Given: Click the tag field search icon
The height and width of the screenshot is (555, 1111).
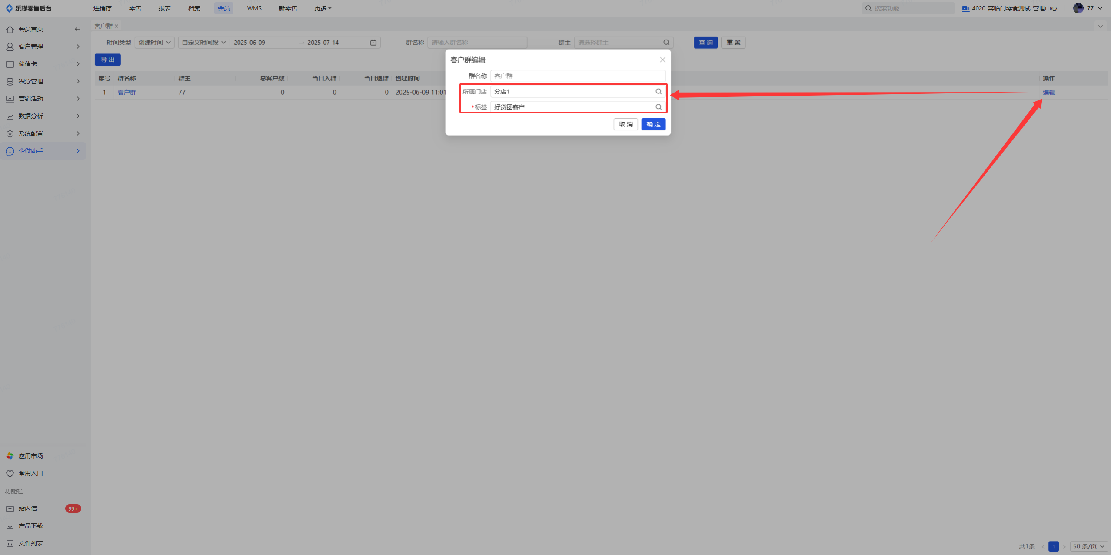Looking at the screenshot, I should 659,107.
